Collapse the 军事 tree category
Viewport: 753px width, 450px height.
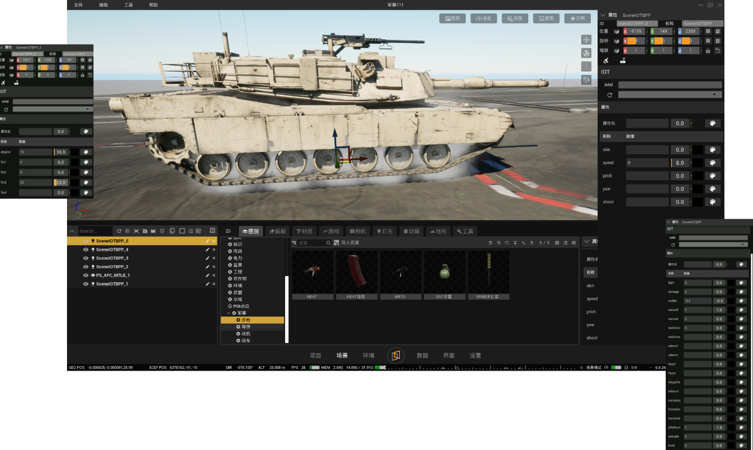[229, 313]
